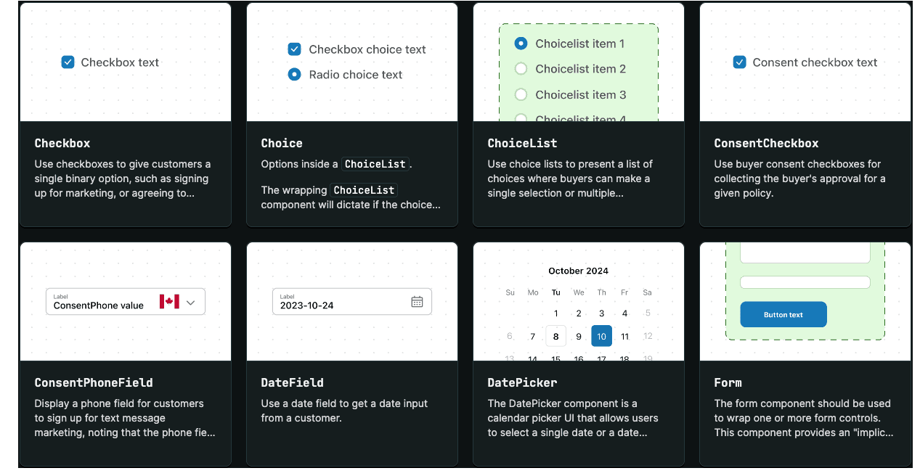920x476 pixels.
Task: Click Button text in the Form preview
Action: click(x=783, y=314)
